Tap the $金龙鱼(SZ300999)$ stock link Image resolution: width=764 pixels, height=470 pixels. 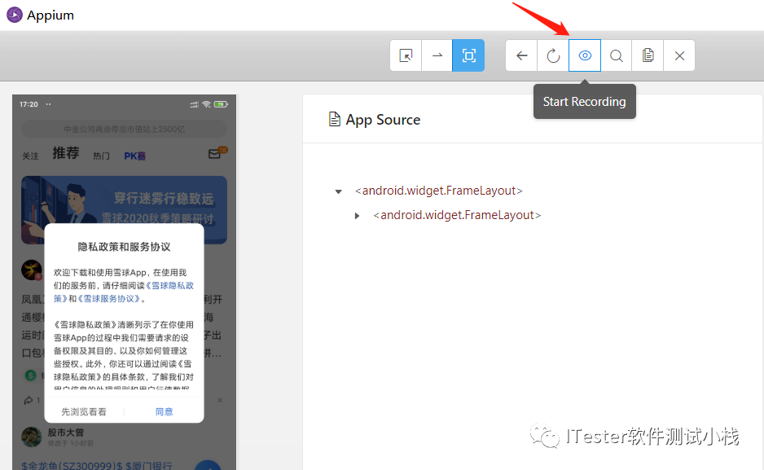coord(72,465)
